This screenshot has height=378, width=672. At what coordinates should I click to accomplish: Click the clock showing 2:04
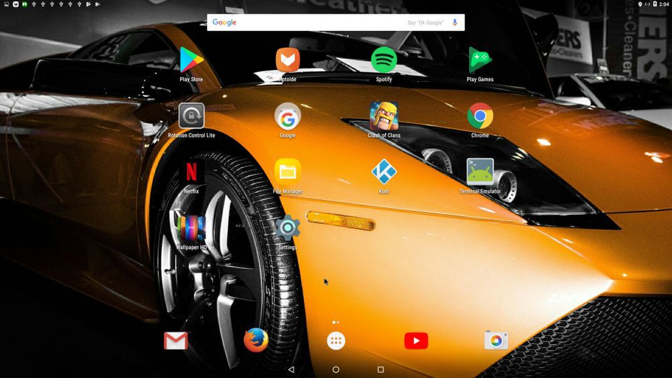tap(664, 4)
